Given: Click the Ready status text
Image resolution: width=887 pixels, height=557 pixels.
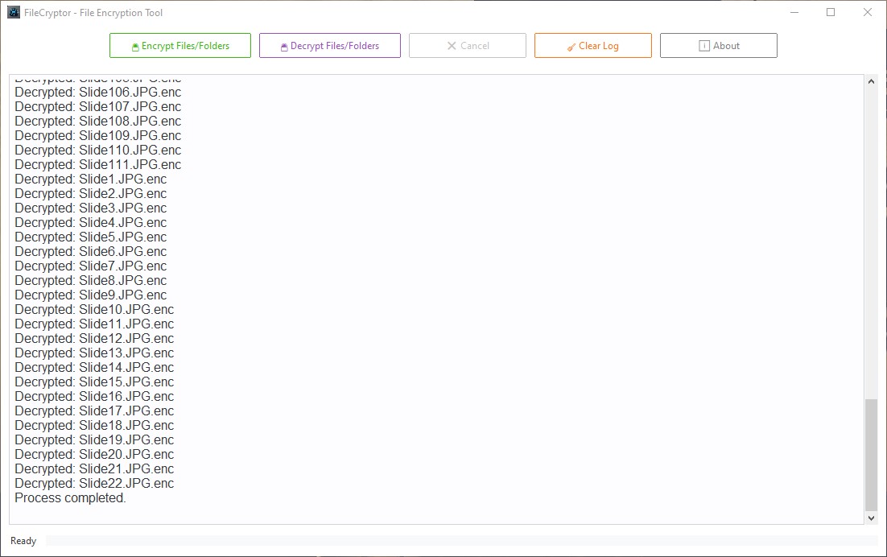Looking at the screenshot, I should pyautogui.click(x=23, y=541).
